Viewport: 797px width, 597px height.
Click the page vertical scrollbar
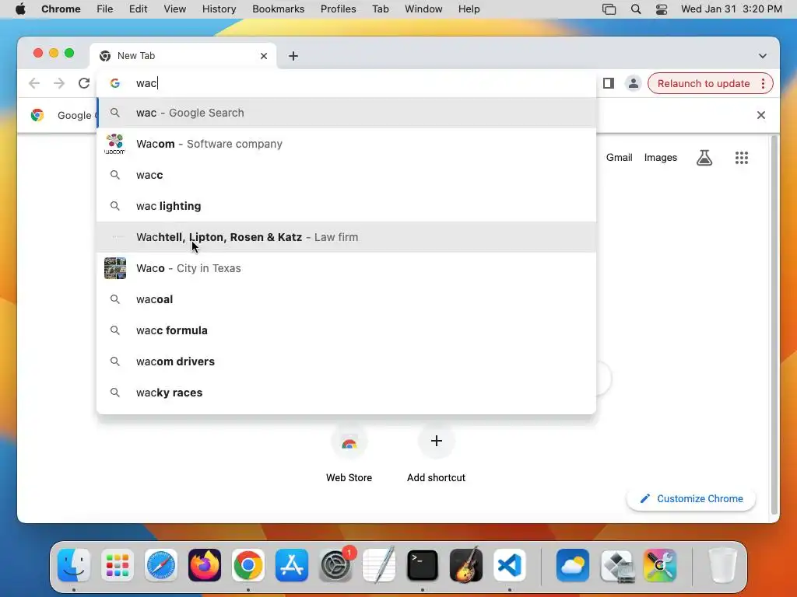click(x=774, y=325)
